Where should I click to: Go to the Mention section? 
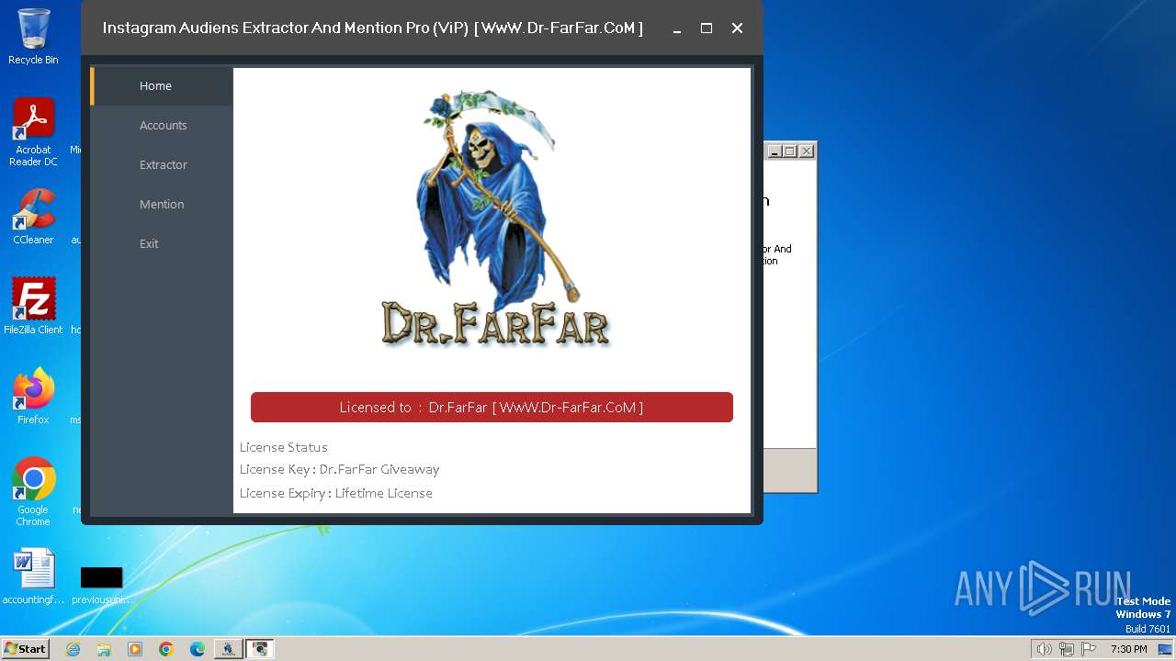[162, 204]
